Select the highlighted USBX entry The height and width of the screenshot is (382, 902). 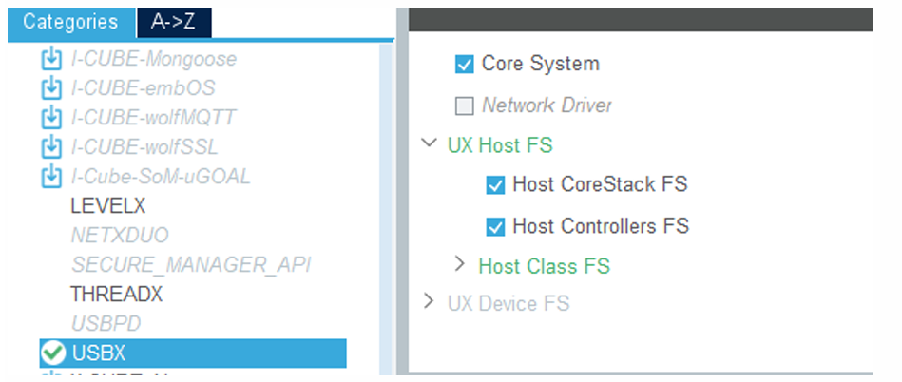pos(193,353)
